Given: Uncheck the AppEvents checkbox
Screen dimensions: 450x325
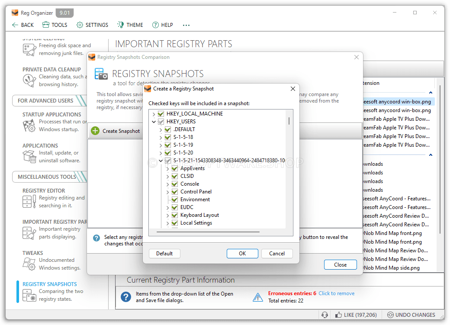Looking at the screenshot, I should pos(174,168).
